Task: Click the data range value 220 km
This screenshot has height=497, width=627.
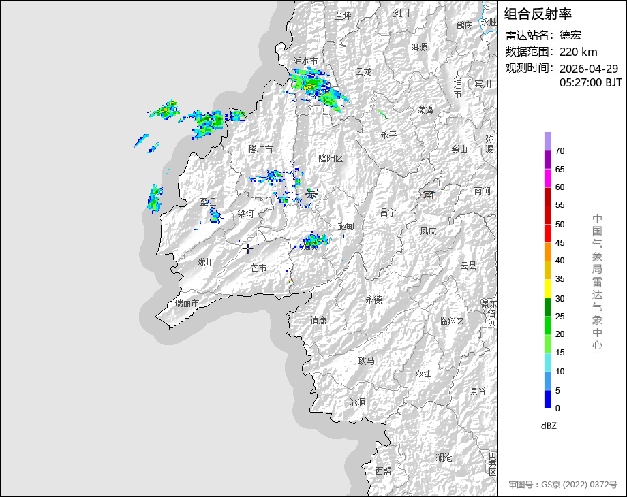Action: (x=578, y=52)
